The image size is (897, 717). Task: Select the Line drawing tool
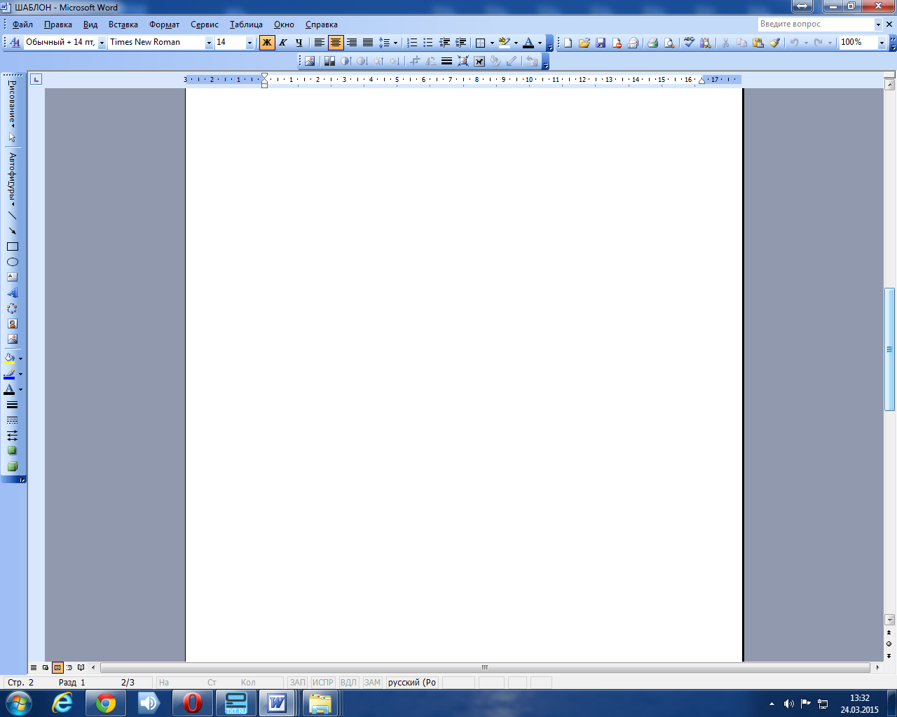pyautogui.click(x=12, y=216)
